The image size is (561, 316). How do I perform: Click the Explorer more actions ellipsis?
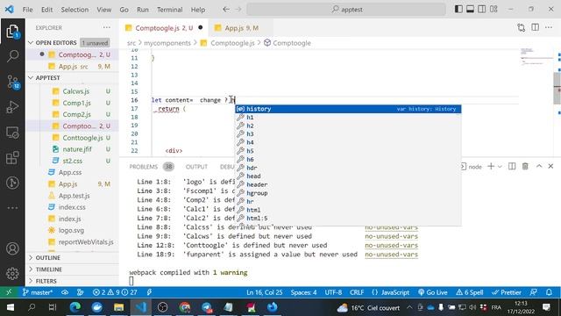coord(107,27)
